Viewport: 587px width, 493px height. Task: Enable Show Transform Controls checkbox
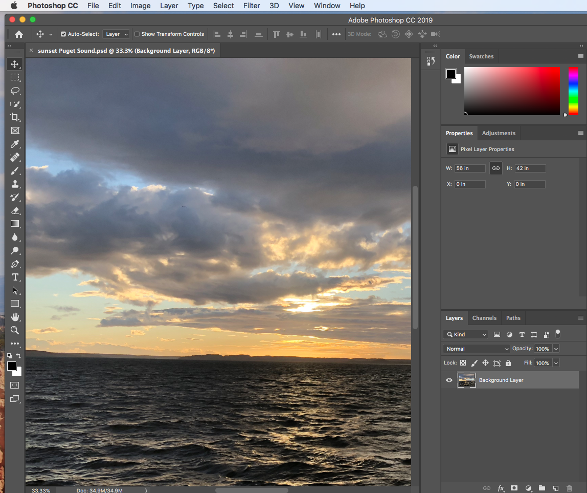coord(137,34)
